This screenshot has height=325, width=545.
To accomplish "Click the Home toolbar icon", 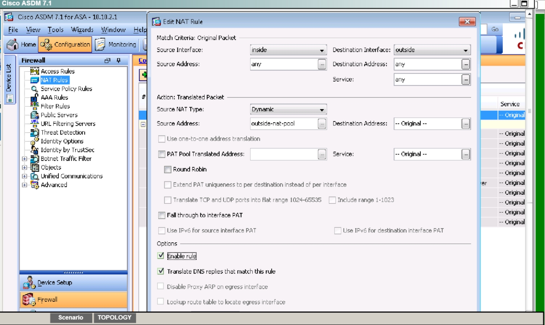I will click(x=21, y=45).
